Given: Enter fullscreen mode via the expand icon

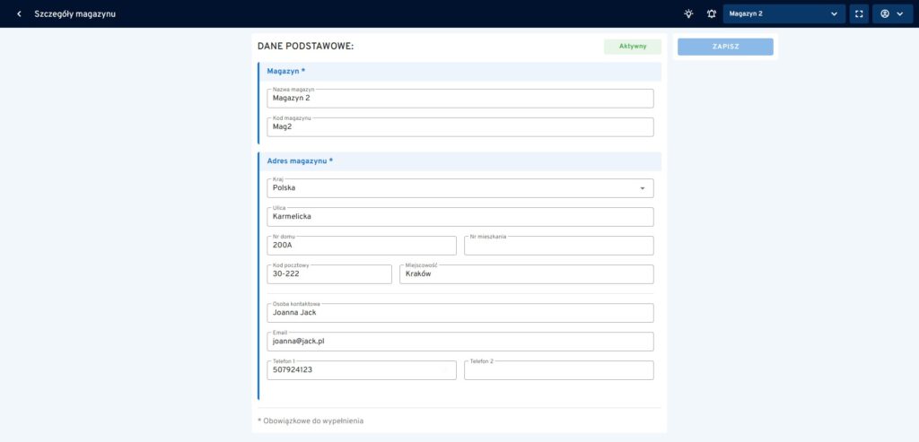Looking at the screenshot, I should [x=859, y=14].
